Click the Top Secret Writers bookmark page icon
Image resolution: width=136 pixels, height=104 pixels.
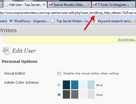point(53,21)
